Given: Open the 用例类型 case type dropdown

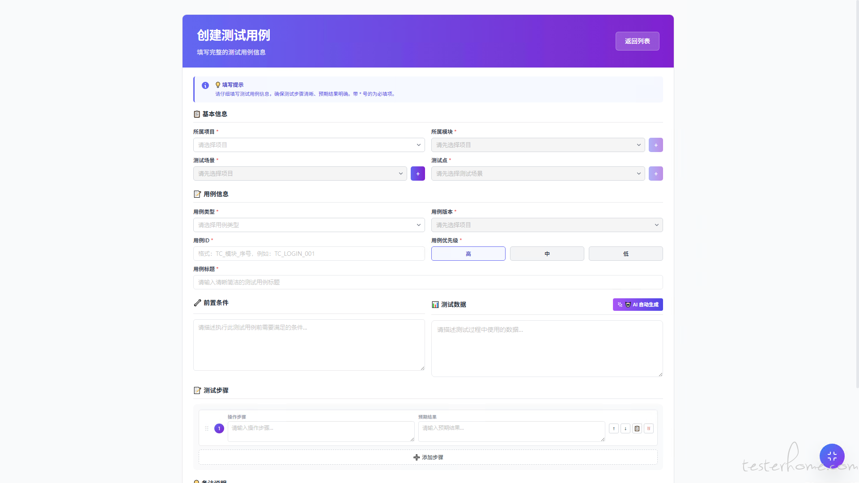Looking at the screenshot, I should click(x=309, y=225).
